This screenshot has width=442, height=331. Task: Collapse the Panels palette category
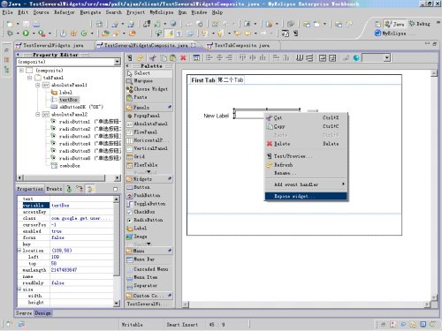coord(149,108)
